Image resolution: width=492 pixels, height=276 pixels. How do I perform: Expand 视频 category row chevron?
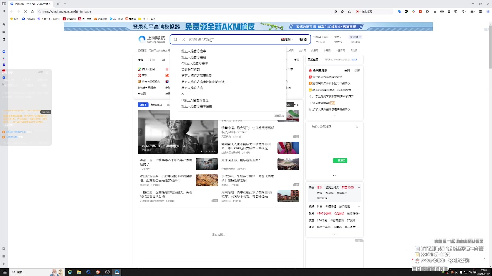(x=359, y=207)
